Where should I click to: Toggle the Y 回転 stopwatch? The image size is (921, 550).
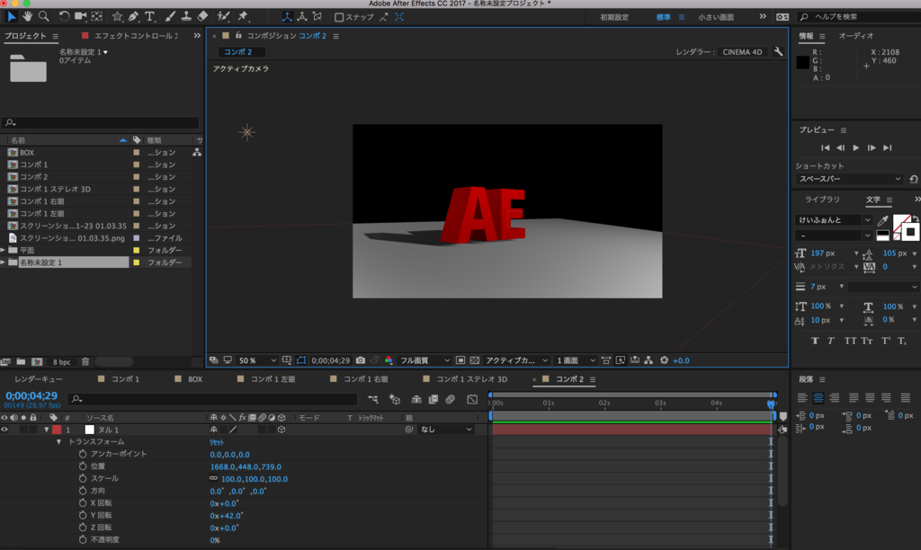83,515
